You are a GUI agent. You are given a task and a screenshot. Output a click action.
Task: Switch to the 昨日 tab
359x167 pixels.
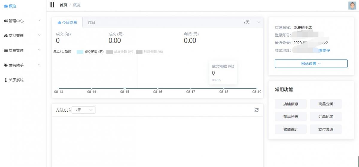(91, 23)
